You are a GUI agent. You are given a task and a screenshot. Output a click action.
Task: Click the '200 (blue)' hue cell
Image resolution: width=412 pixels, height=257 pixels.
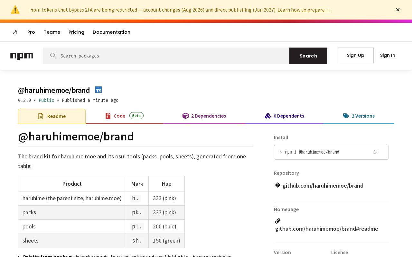point(166,226)
